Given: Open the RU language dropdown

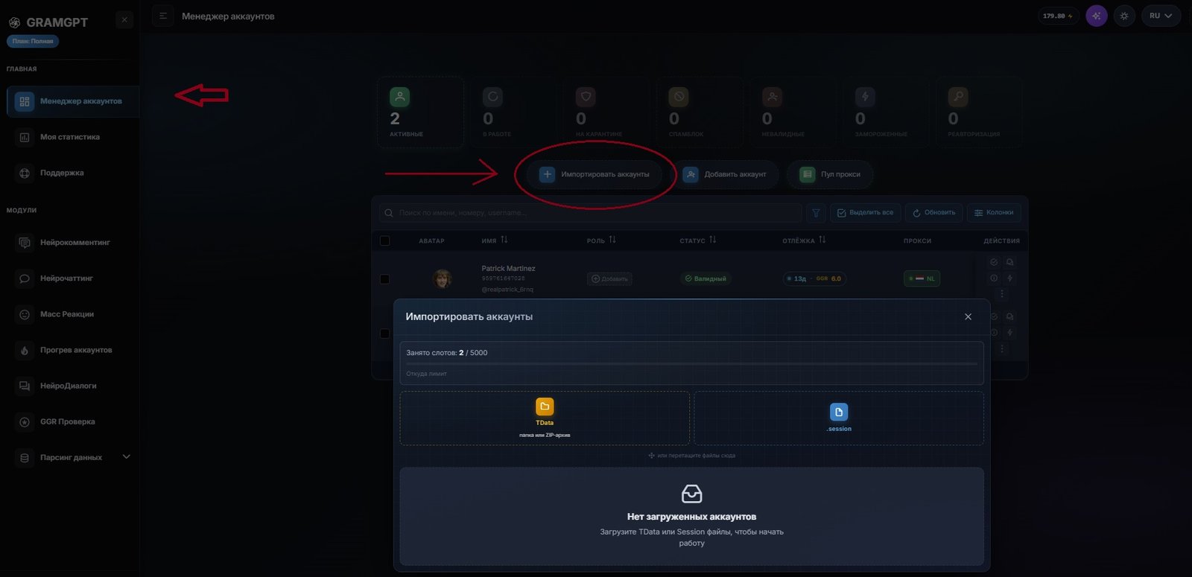Looking at the screenshot, I should click(1161, 16).
